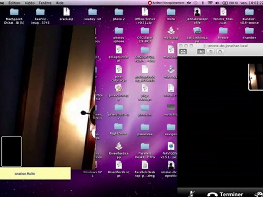Image resolution: width=263 pixels, height=197 pixels.
Task: Select the JustLooking.app icon
Action: click(197, 34)
